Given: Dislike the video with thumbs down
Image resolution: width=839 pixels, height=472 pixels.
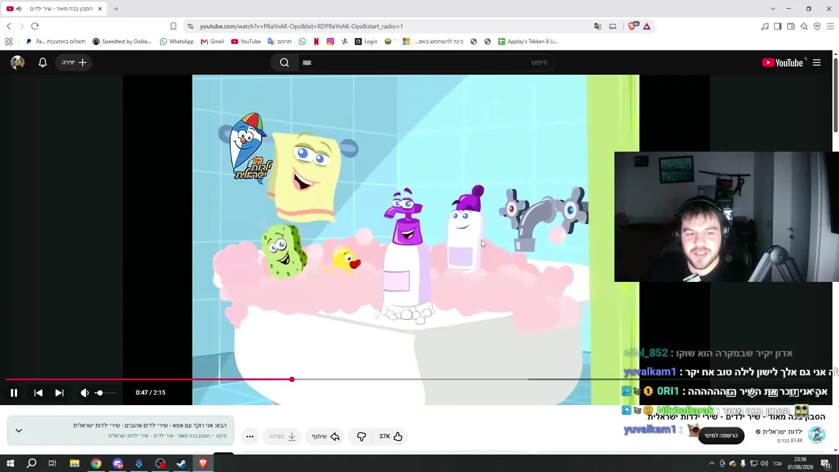Looking at the screenshot, I should coord(361,437).
